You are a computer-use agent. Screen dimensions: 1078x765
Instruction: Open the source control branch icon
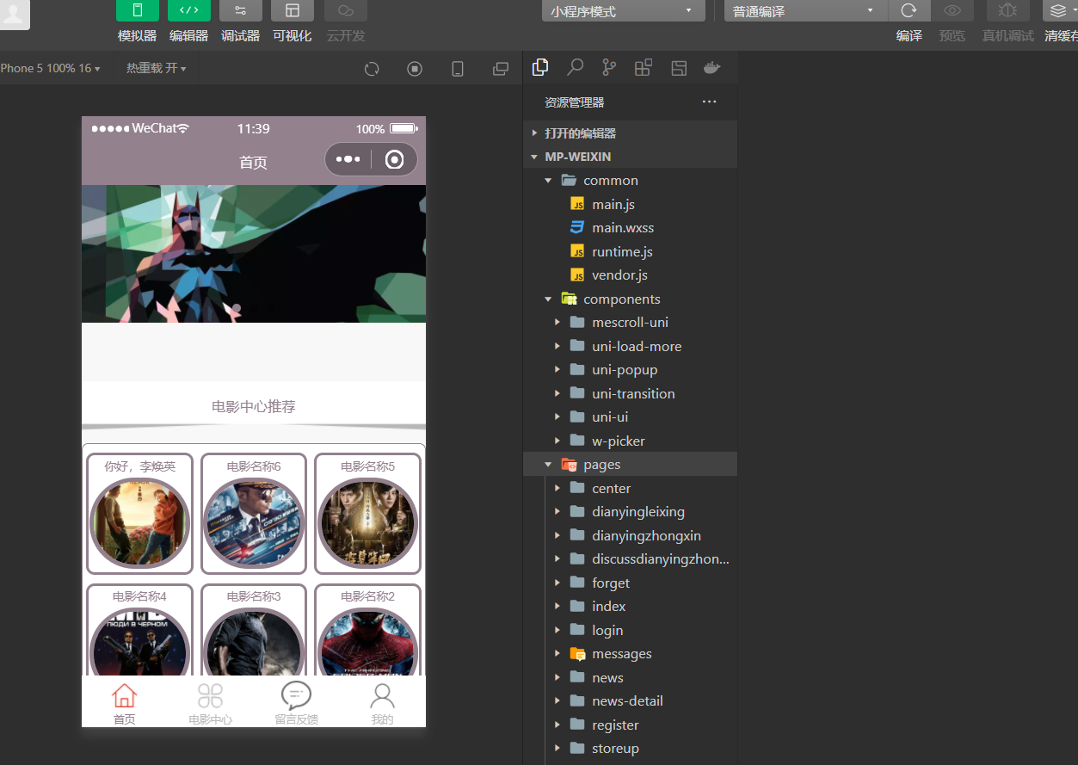click(x=609, y=67)
